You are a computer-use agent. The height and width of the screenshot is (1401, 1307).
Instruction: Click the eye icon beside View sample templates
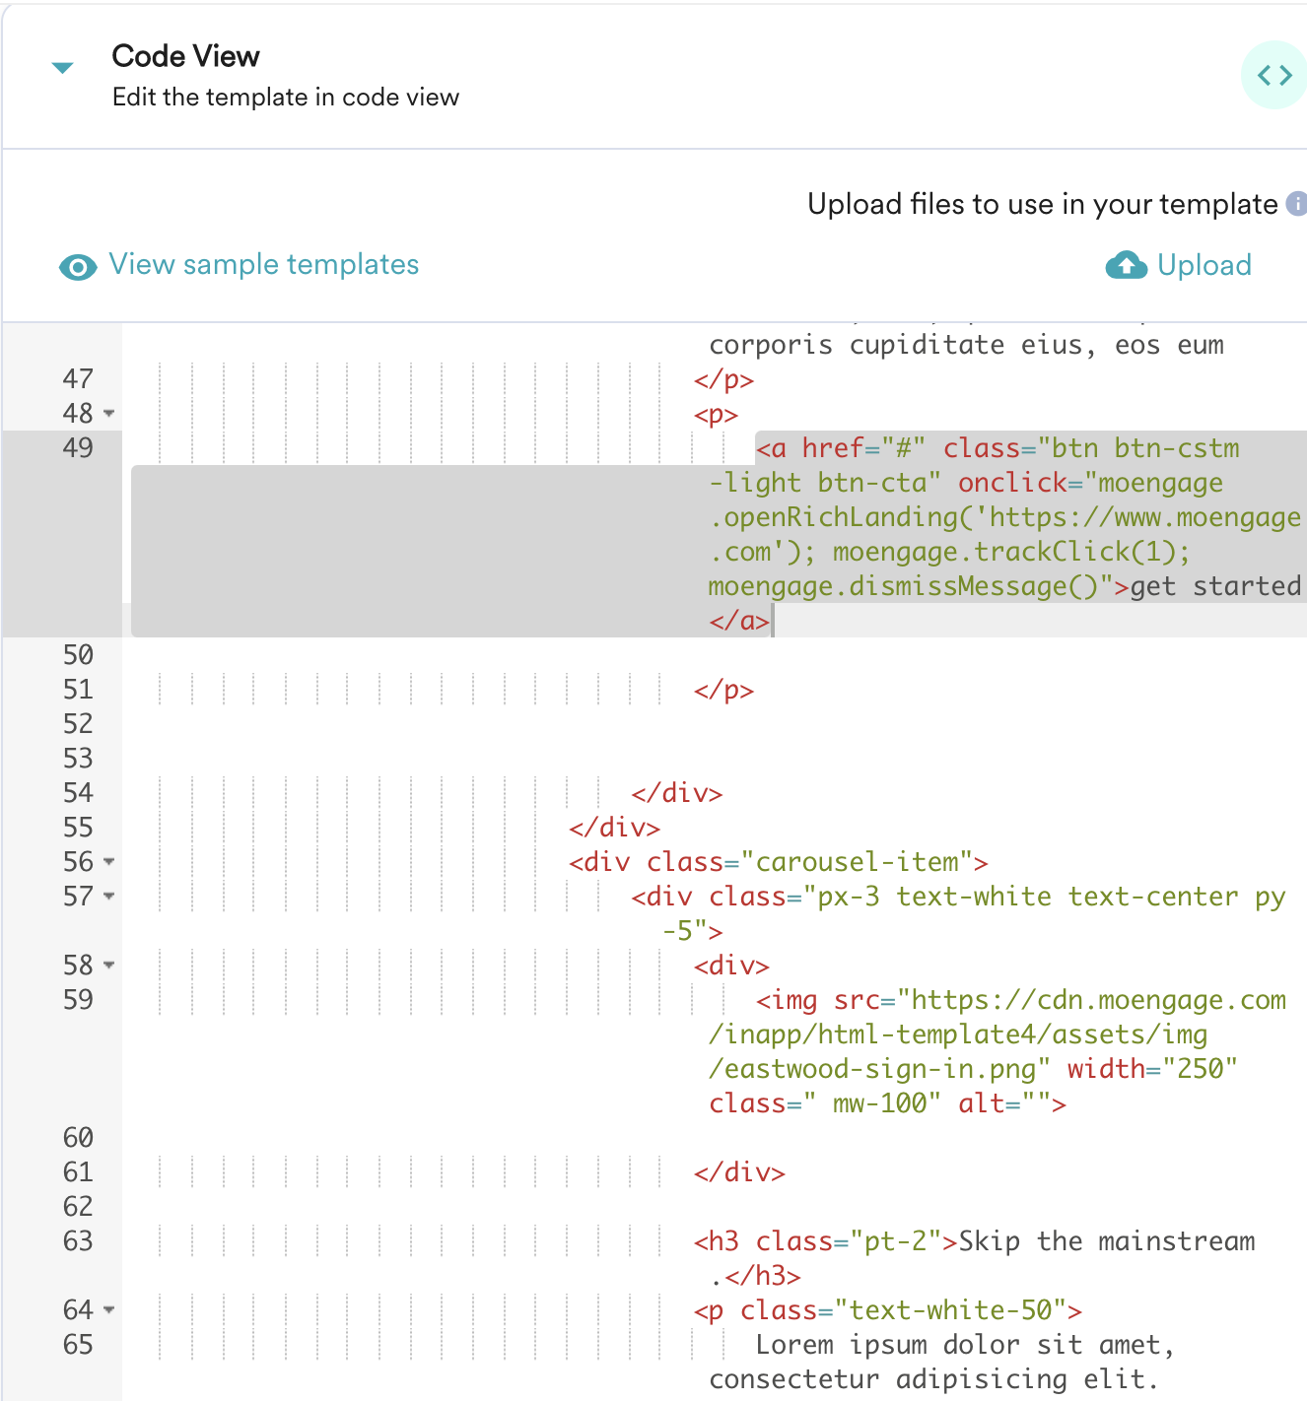[77, 266]
